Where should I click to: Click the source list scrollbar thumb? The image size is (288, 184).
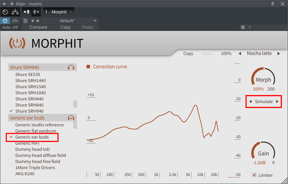[75, 104]
